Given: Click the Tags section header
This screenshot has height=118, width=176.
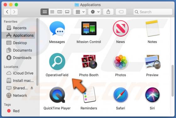Looking at the screenshot, I should click(x=7, y=105).
